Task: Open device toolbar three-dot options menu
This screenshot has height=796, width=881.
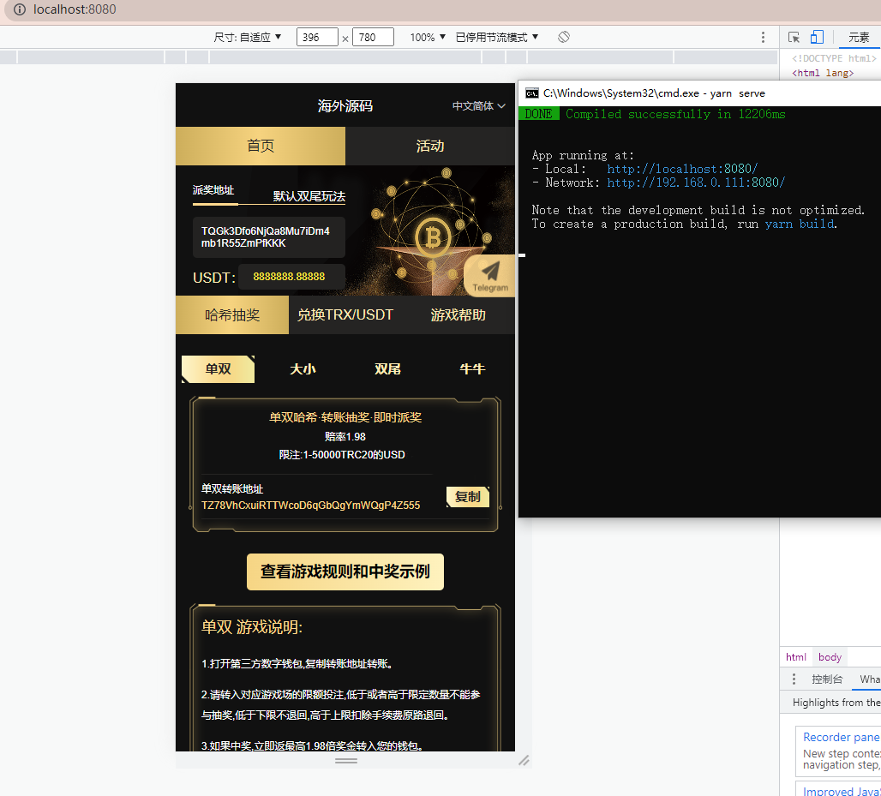Action: coord(763,37)
